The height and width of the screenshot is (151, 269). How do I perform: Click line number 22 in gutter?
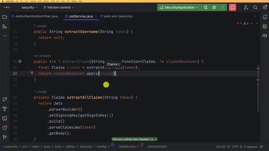pyautogui.click(x=15, y=73)
